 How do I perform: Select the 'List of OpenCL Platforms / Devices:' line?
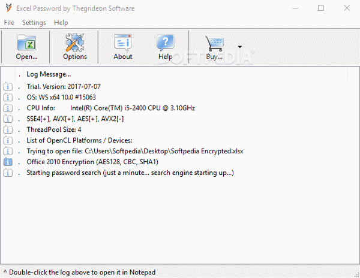79,140
